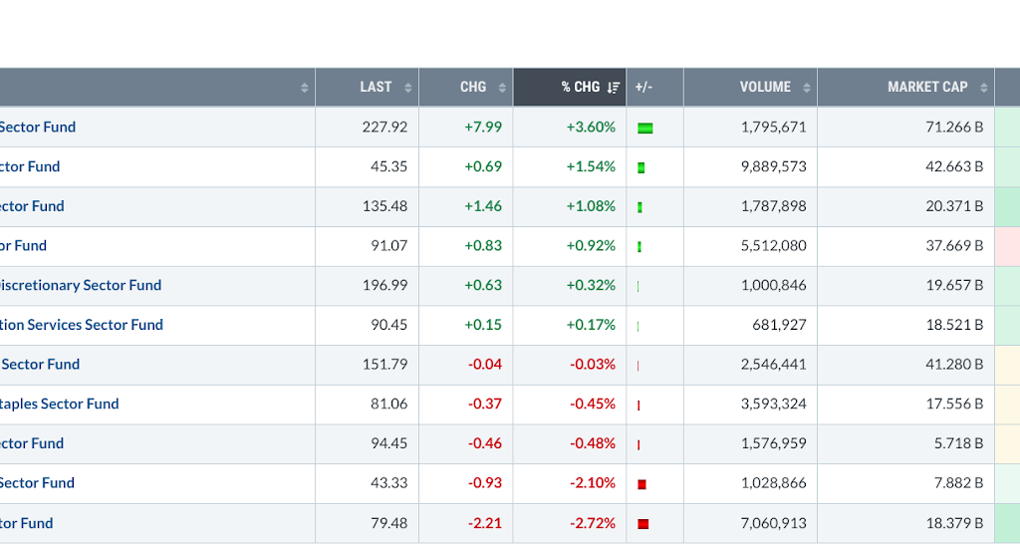Sort the name column via arrows
1020x546 pixels.
click(305, 88)
